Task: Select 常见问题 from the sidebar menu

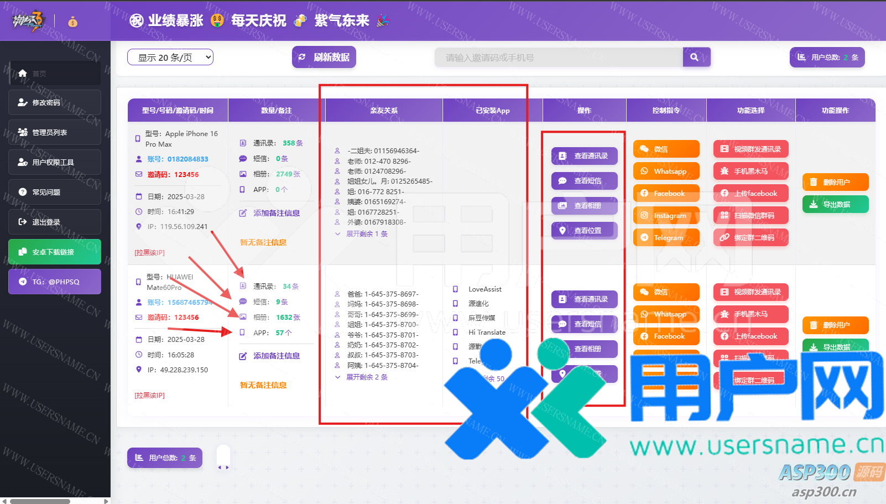Action: 54,192
